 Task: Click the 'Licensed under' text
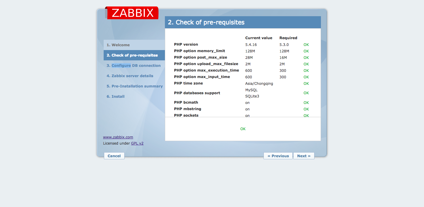[x=117, y=143]
